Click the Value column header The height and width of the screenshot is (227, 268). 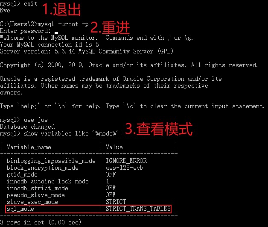point(114,147)
